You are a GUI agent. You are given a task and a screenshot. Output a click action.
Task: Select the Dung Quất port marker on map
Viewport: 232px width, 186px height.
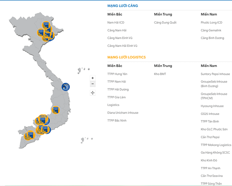pos(66,87)
